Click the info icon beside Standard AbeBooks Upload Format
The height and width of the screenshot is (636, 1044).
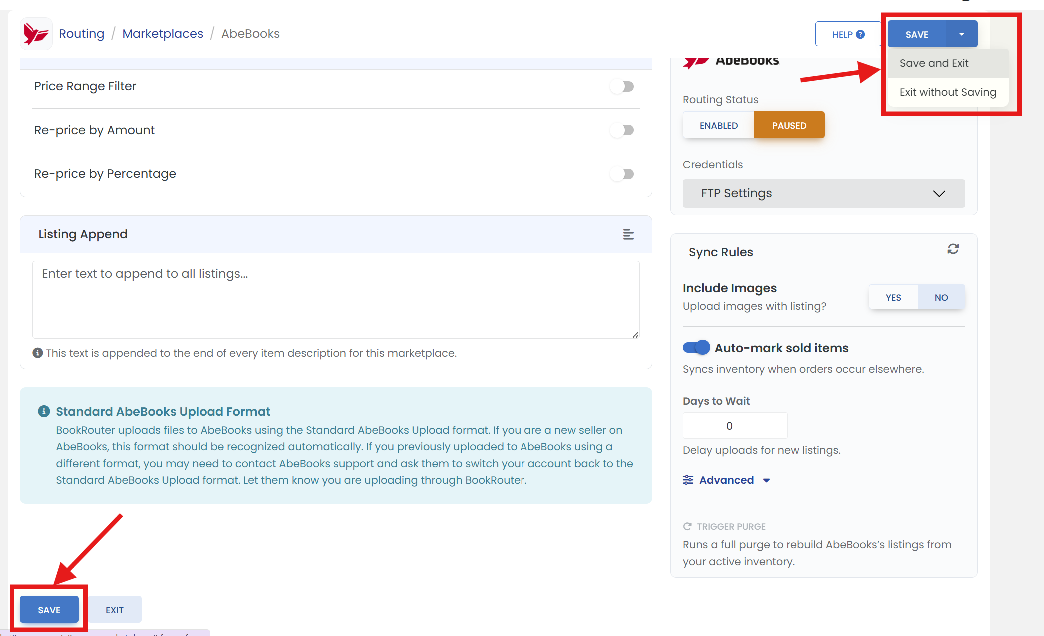[x=44, y=411]
